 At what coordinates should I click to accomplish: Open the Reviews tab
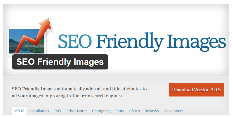click(x=152, y=111)
